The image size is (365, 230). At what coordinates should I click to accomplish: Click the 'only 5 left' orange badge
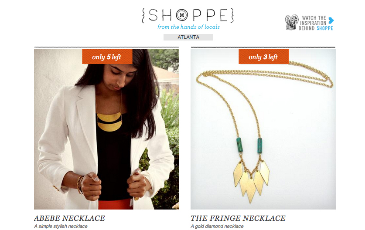107,57
